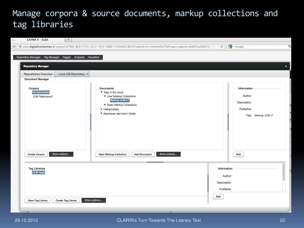The width and height of the screenshot is (304, 228).
Task: Click the Add Document button
Action: [143, 154]
